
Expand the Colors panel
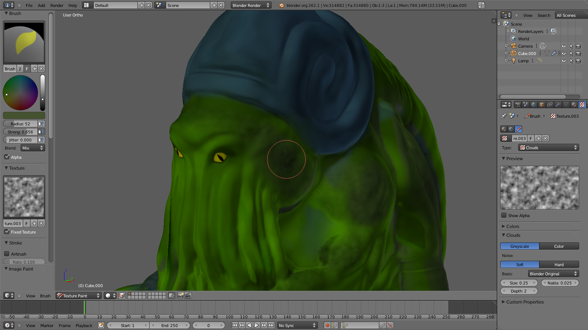[x=512, y=226]
